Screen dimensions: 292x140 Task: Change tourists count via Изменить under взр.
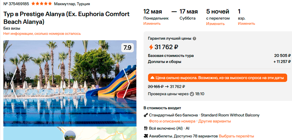[x=246, y=24]
